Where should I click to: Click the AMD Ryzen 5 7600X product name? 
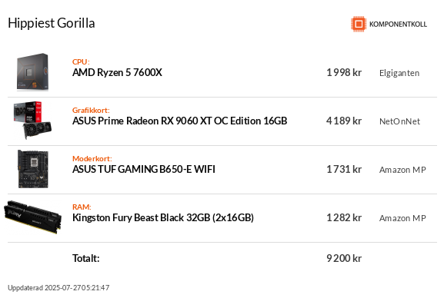(x=117, y=72)
